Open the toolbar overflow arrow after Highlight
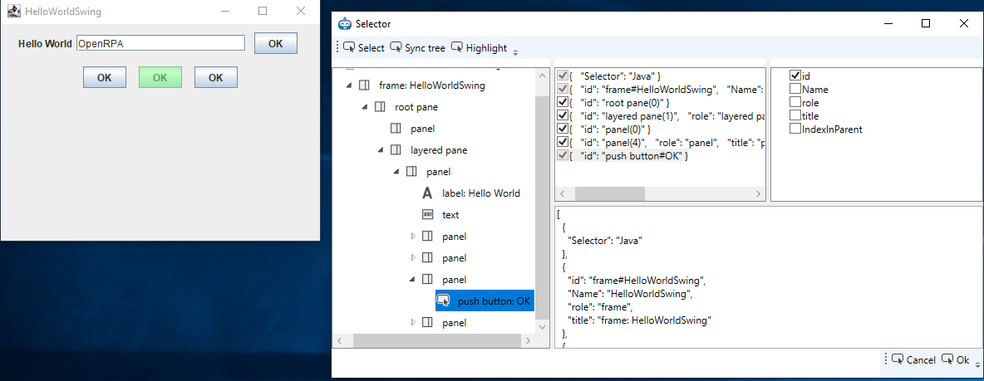This screenshot has width=984, height=381. pyautogui.click(x=516, y=52)
